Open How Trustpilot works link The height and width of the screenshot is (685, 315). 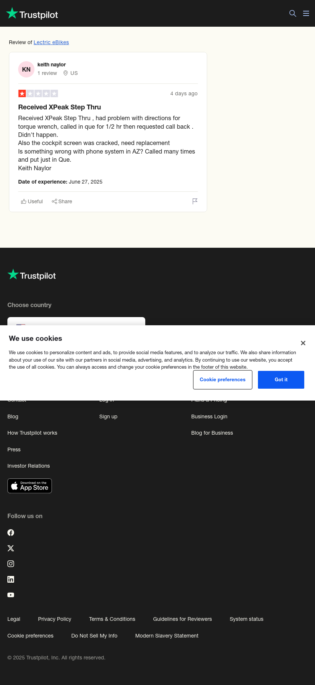[32, 433]
